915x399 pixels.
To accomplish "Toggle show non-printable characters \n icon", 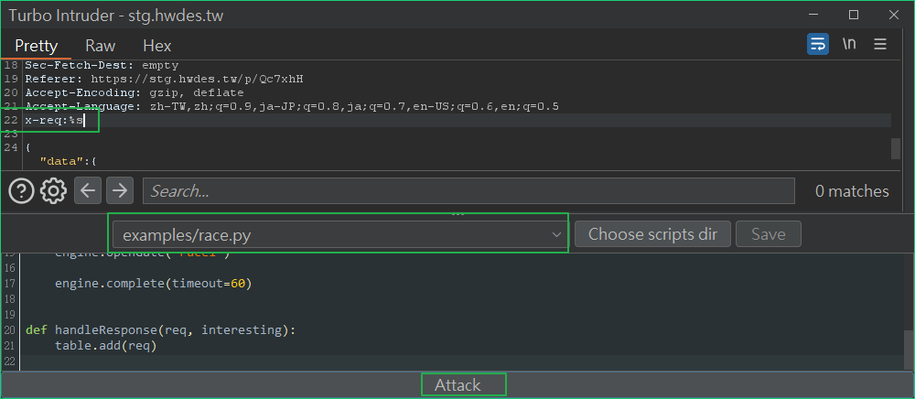I will click(849, 44).
